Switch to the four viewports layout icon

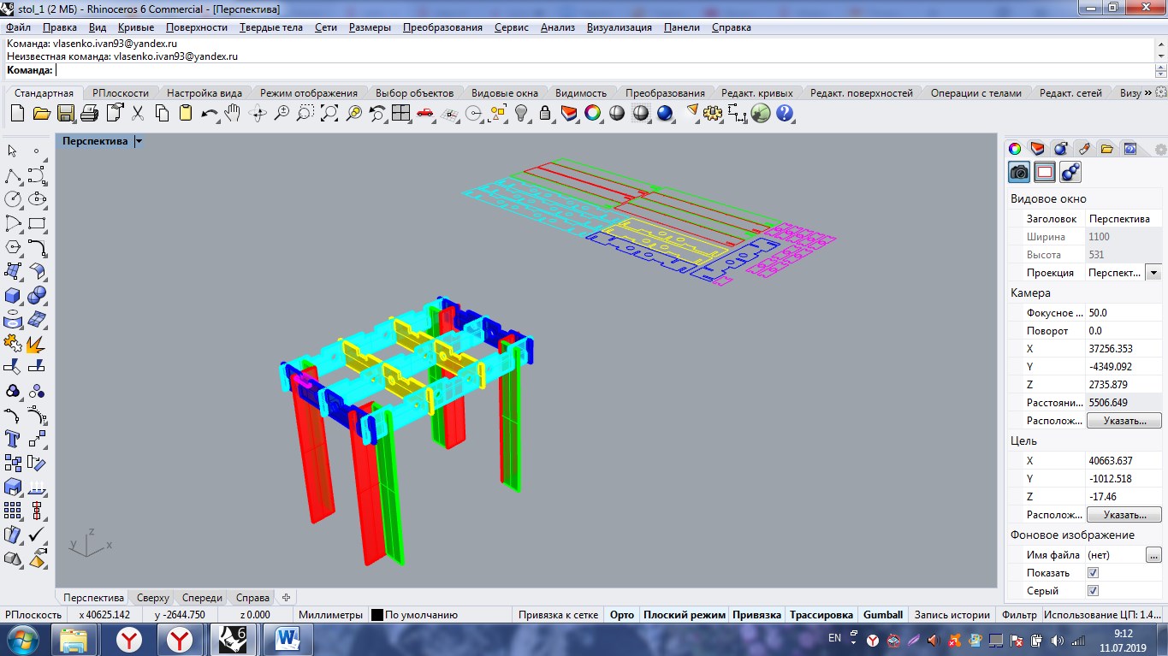click(x=401, y=113)
